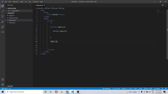Open the Source Control view
The width and height of the screenshot is (168, 94).
tap(3, 16)
